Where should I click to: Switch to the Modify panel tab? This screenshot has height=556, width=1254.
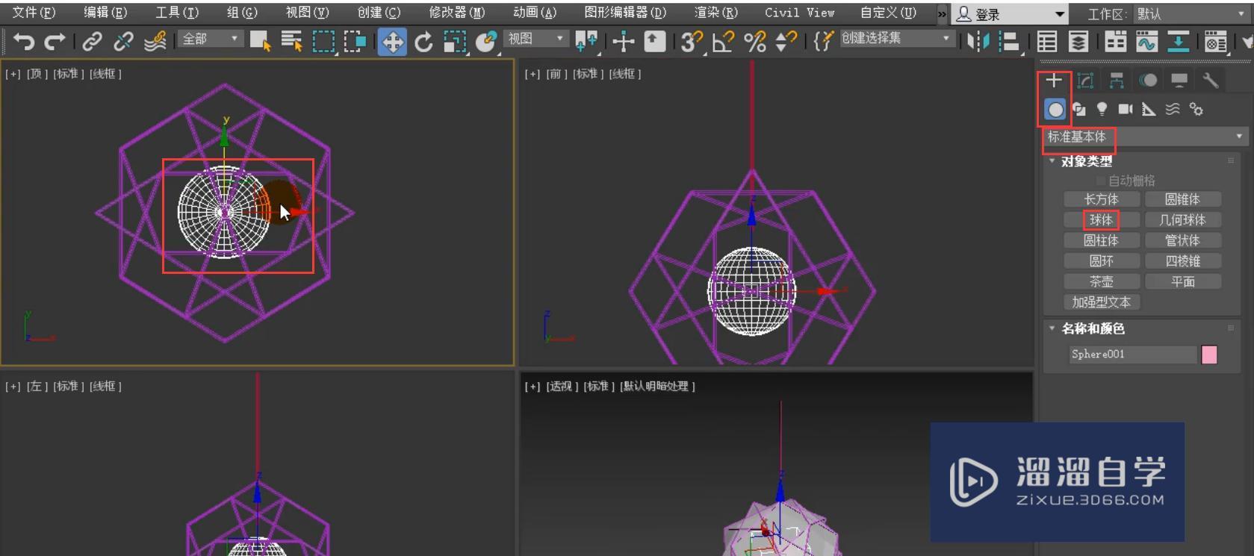point(1085,80)
